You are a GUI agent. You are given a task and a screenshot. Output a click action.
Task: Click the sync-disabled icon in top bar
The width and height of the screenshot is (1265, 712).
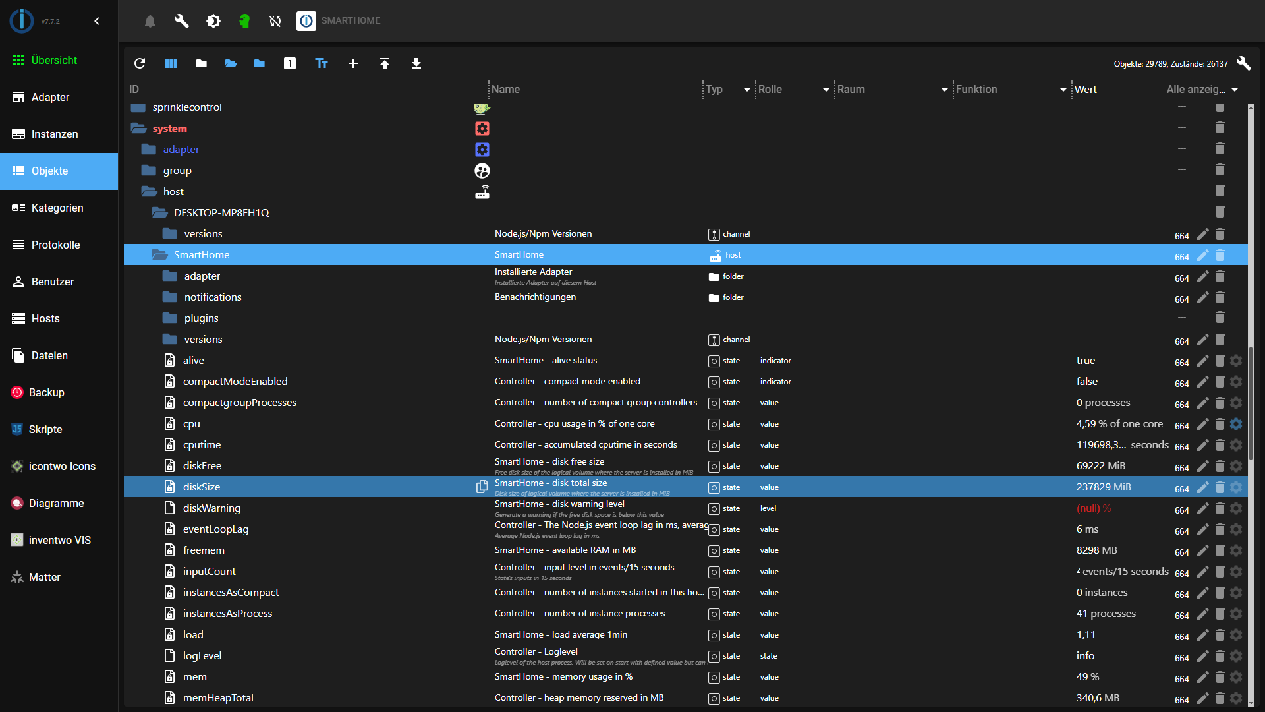tap(275, 21)
